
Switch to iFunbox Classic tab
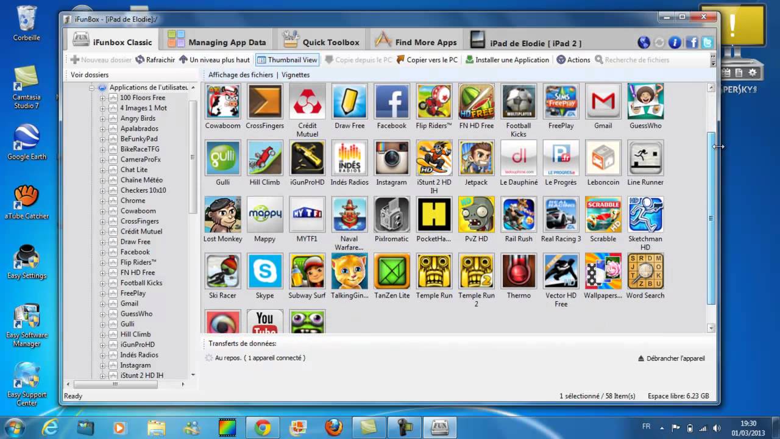tap(112, 41)
